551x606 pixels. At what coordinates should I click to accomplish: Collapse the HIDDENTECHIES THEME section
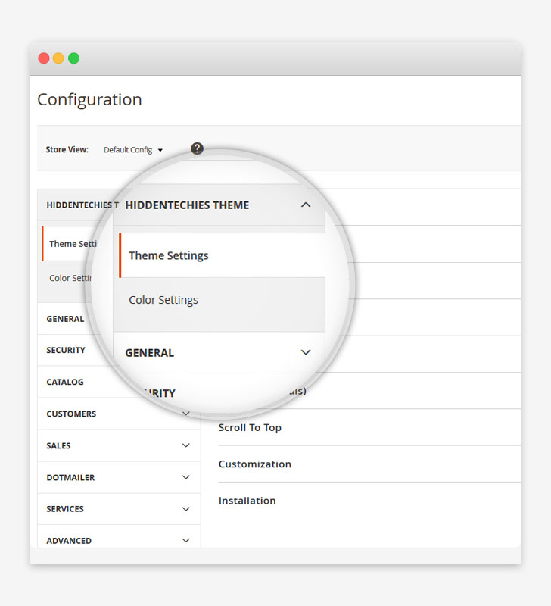coord(306,205)
